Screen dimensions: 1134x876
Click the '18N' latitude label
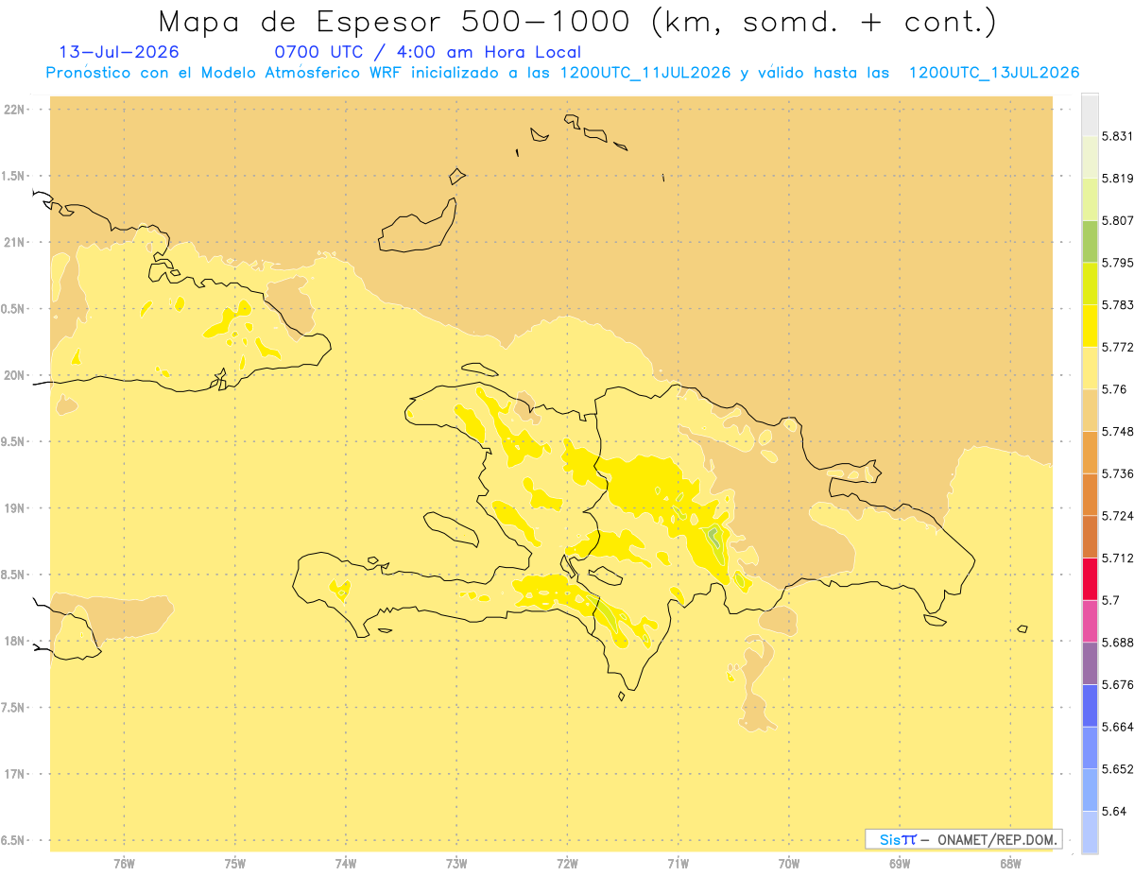click(16, 641)
